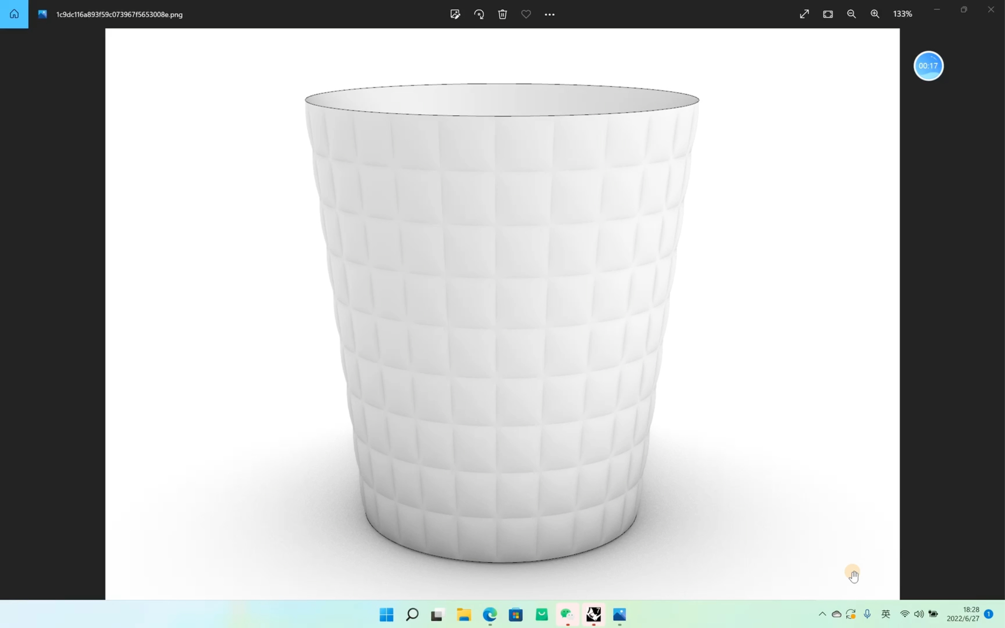Zoom in with plus magnifier
Image resolution: width=1005 pixels, height=628 pixels.
tap(875, 14)
